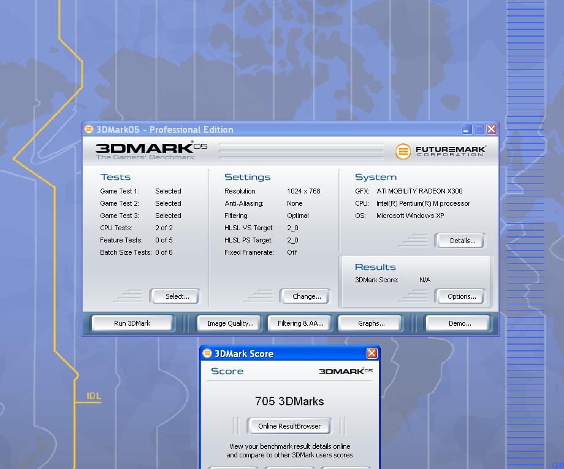Click the Score heading in Score window
The width and height of the screenshot is (564, 469).
[227, 371]
